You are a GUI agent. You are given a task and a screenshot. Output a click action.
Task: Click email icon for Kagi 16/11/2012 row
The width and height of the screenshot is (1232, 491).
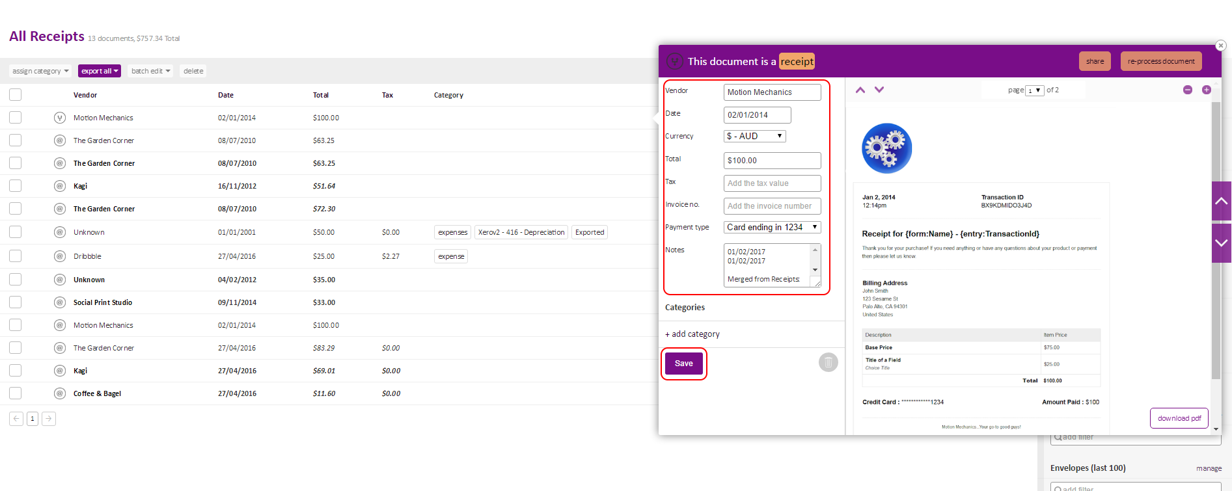(x=60, y=186)
